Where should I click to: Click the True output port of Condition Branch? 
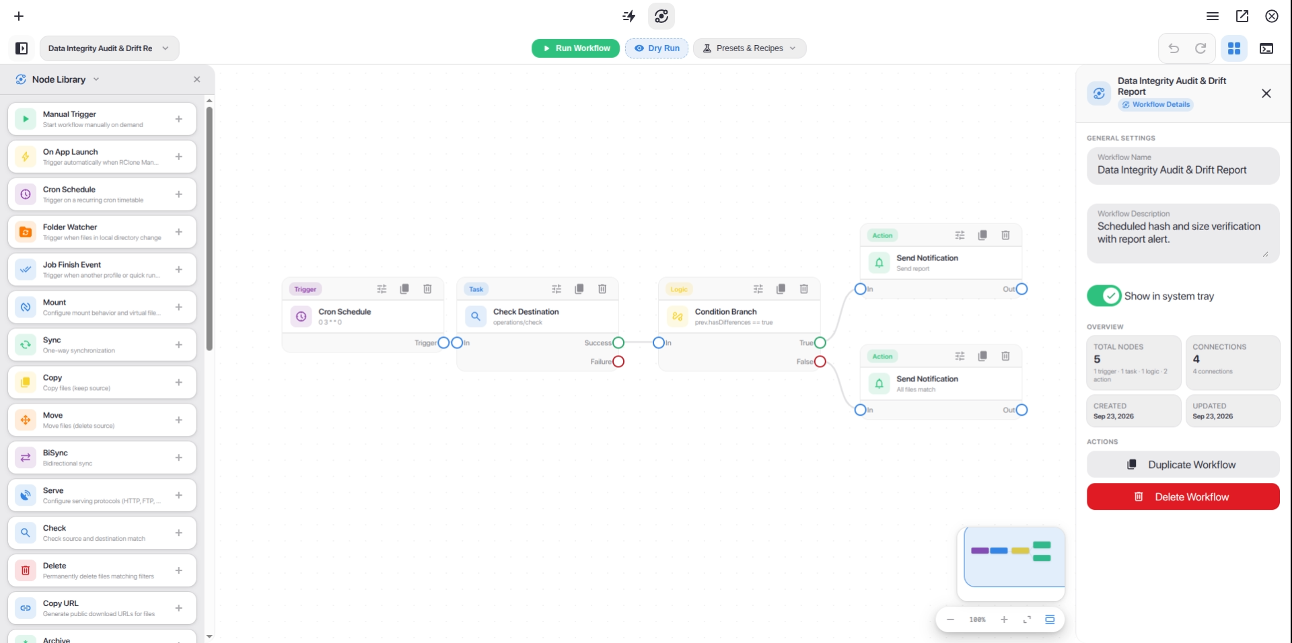820,343
